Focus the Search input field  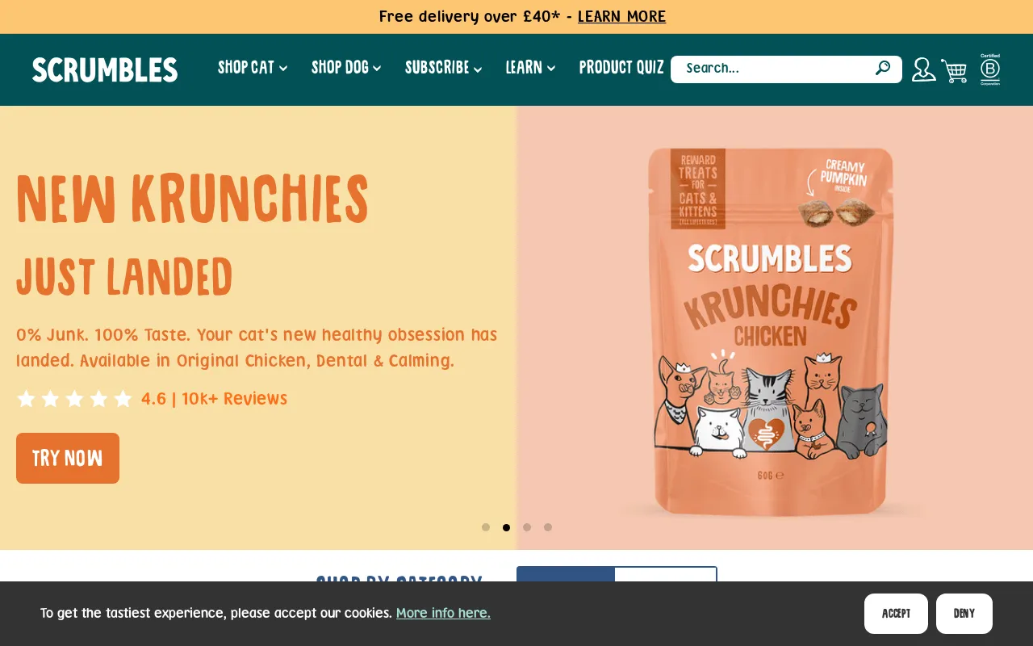click(775, 69)
